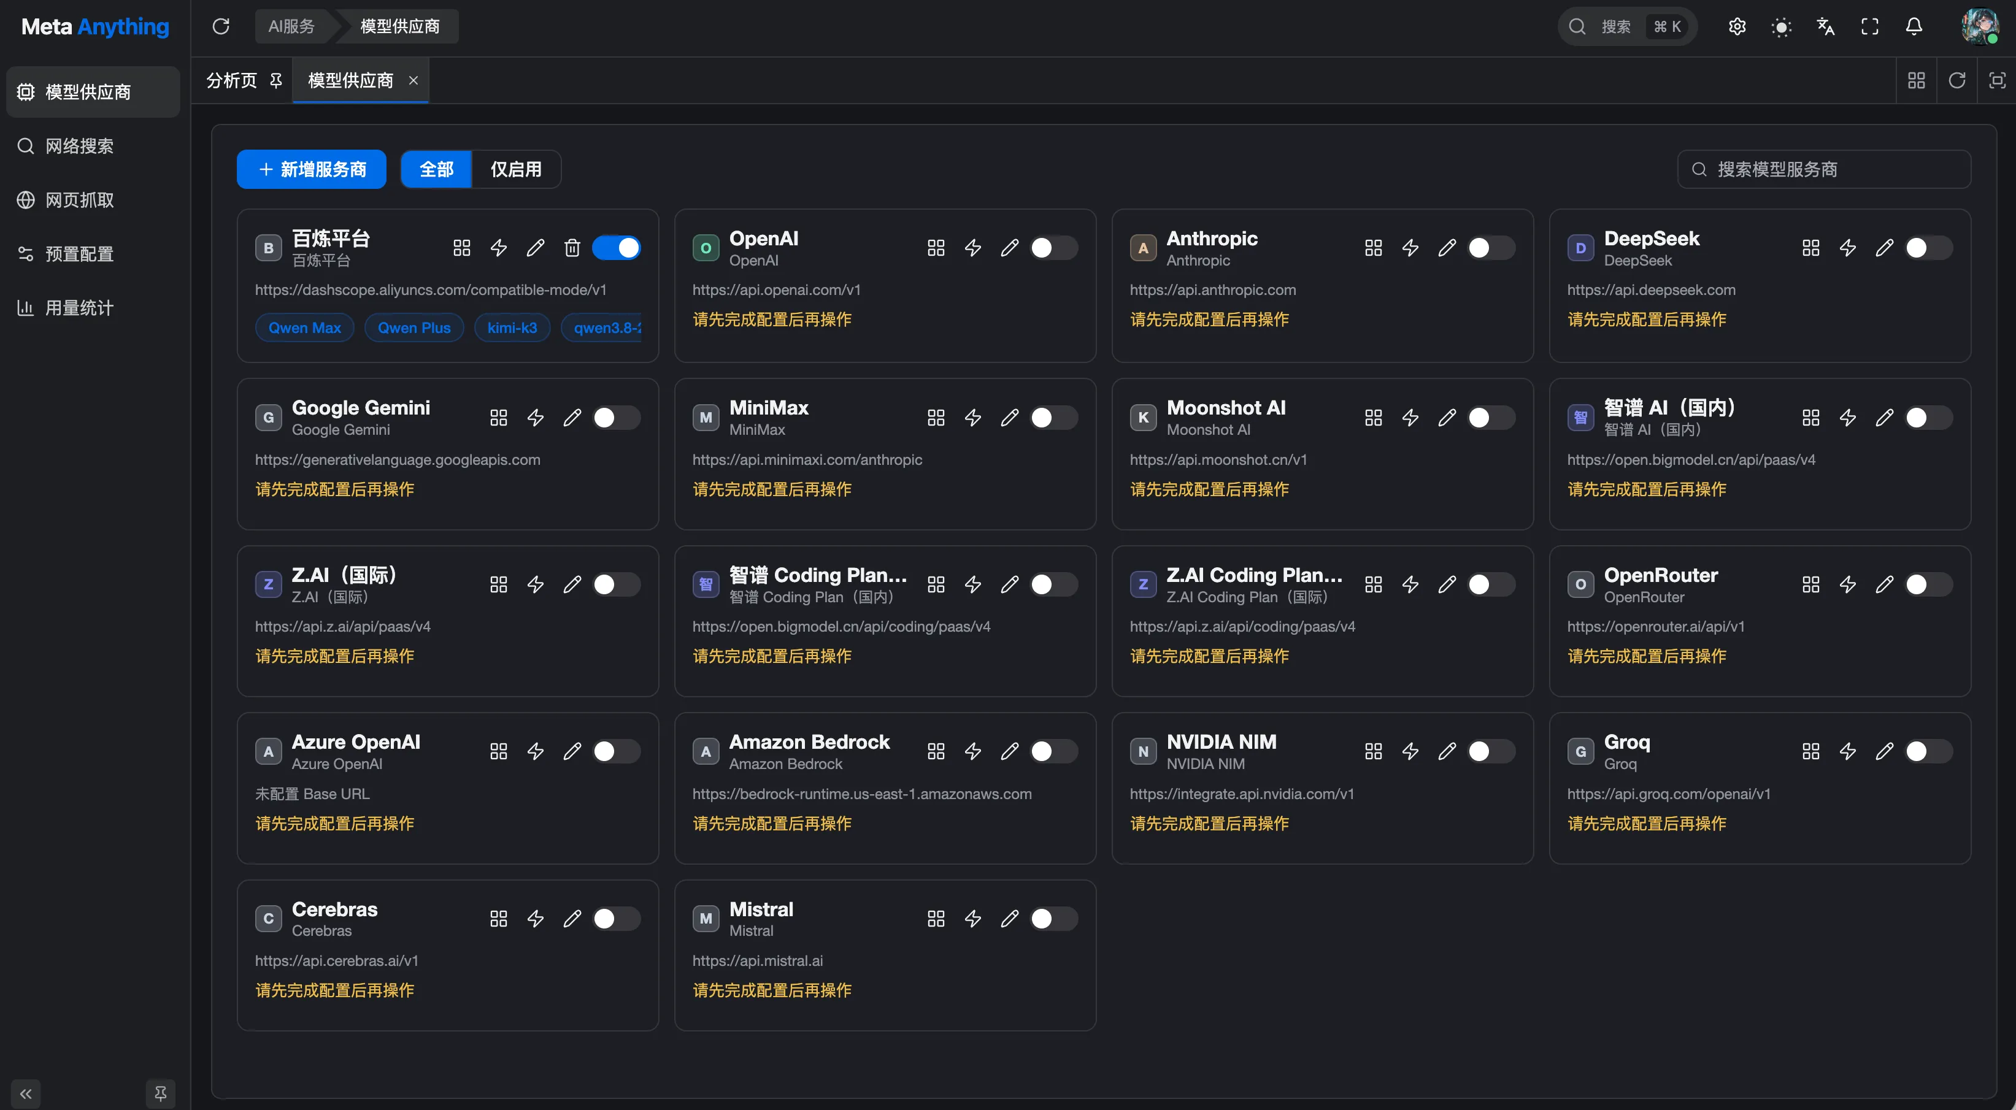Go to 预置配置 sidebar item

coord(93,255)
